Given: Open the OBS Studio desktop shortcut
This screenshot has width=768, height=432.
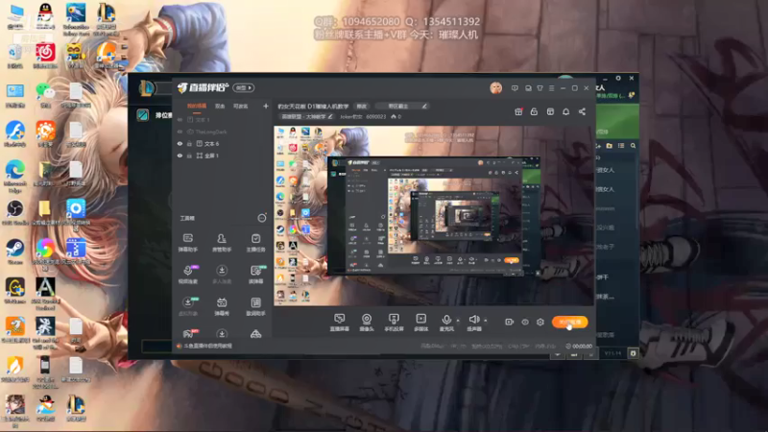Looking at the screenshot, I should tap(14, 211).
